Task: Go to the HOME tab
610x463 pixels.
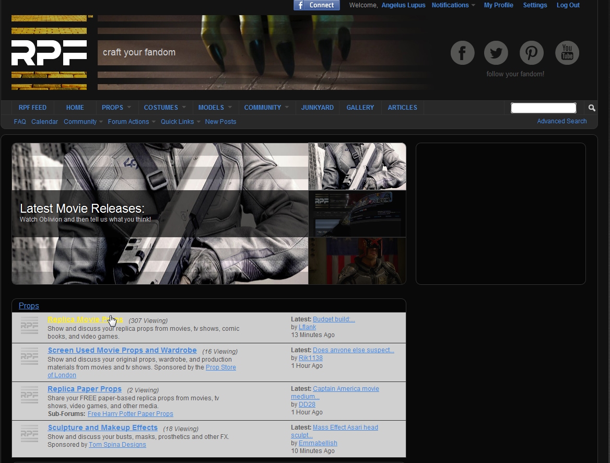Action: click(75, 108)
